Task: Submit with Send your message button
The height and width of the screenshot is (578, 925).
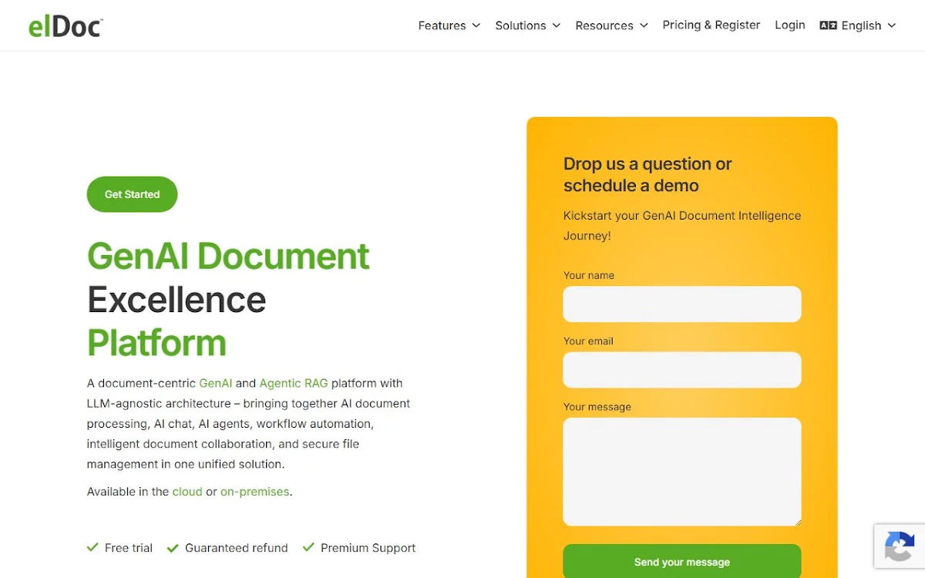Action: pos(682,561)
